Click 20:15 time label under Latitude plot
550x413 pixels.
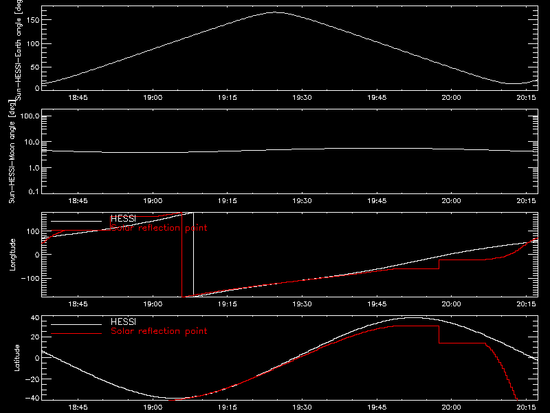[526, 407]
